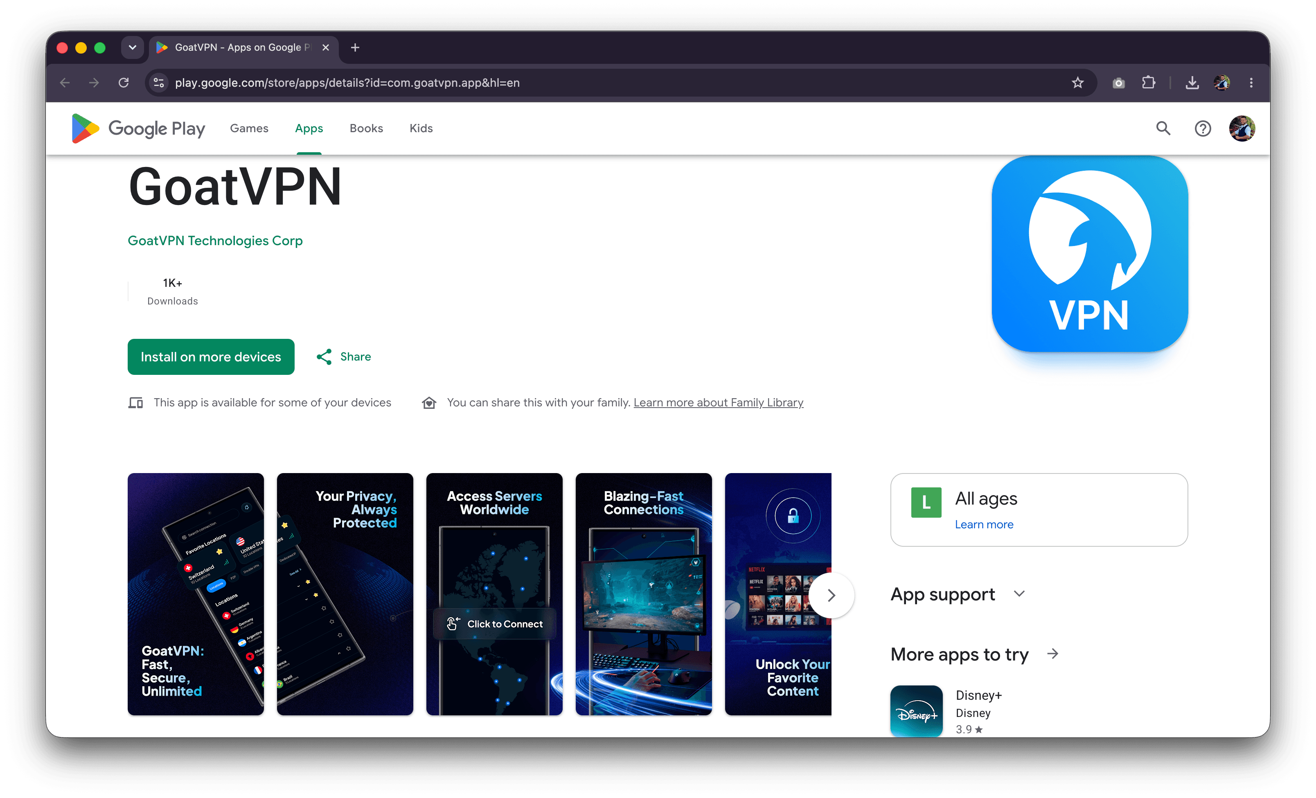The height and width of the screenshot is (798, 1316).
Task: Click 'This app is available' text
Action: 273,403
